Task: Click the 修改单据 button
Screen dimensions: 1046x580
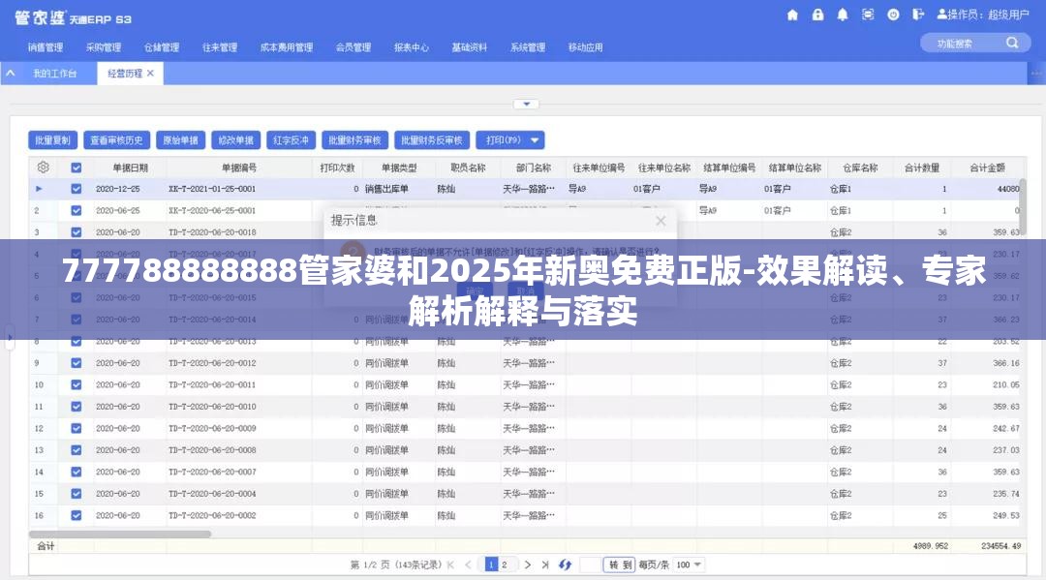Action: coord(236,140)
